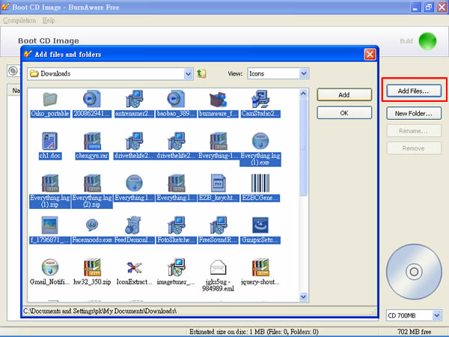Screen dimensions: 449x337
Task: Select the drivethelife2 first installer icon
Action: tap(134, 141)
